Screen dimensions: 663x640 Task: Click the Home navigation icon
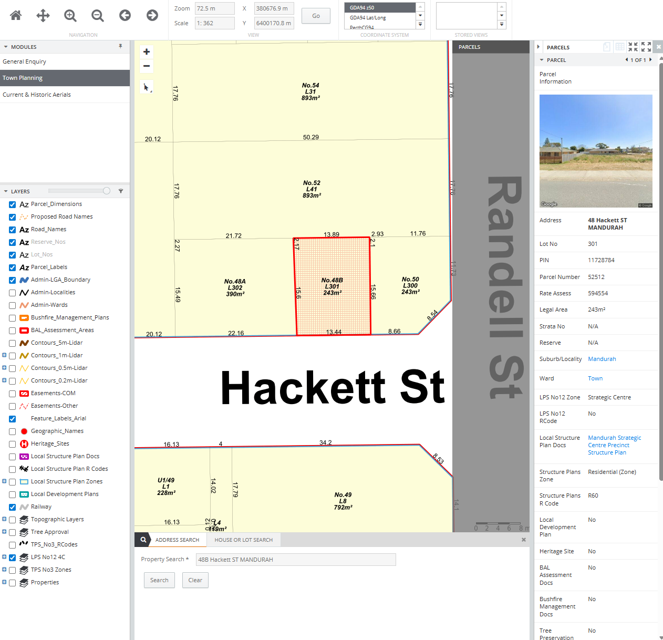point(16,15)
